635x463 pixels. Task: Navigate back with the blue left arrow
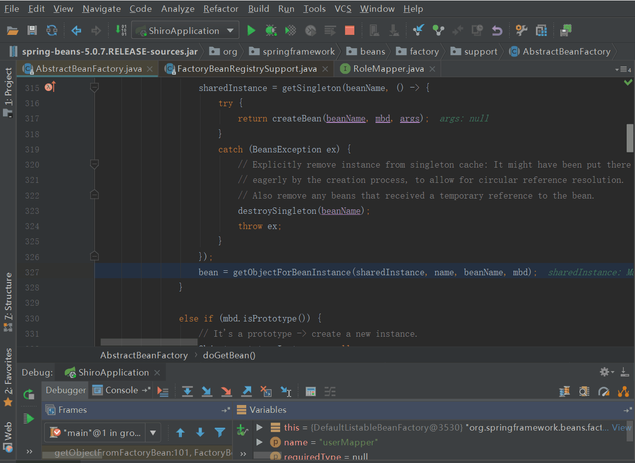coord(76,30)
